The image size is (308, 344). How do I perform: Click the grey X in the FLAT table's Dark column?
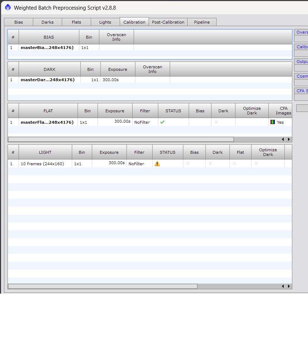pyautogui.click(x=216, y=122)
